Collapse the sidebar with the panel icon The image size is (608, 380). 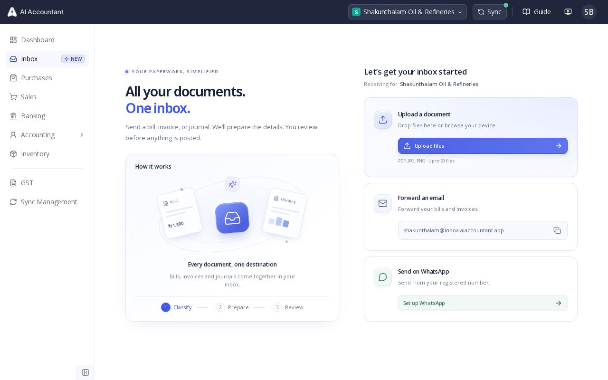[85, 372]
